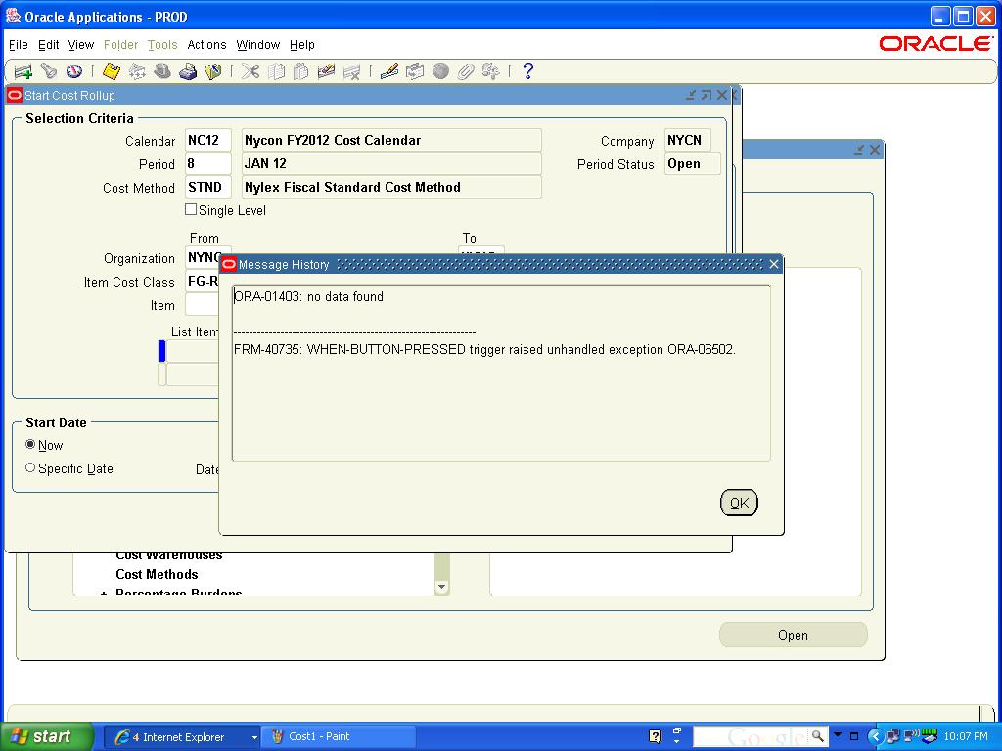
Task: Open the Show Navigator compass icon
Action: pyautogui.click(x=73, y=71)
